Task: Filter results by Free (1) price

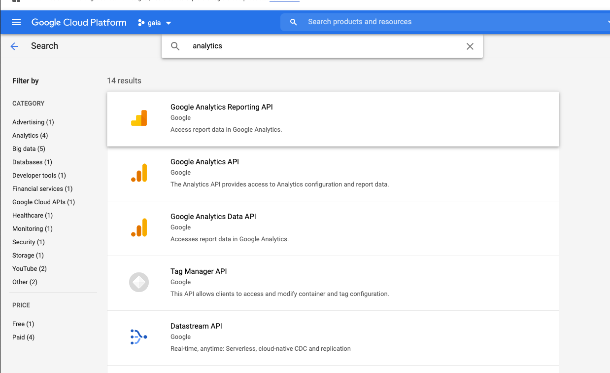Action: (x=23, y=324)
